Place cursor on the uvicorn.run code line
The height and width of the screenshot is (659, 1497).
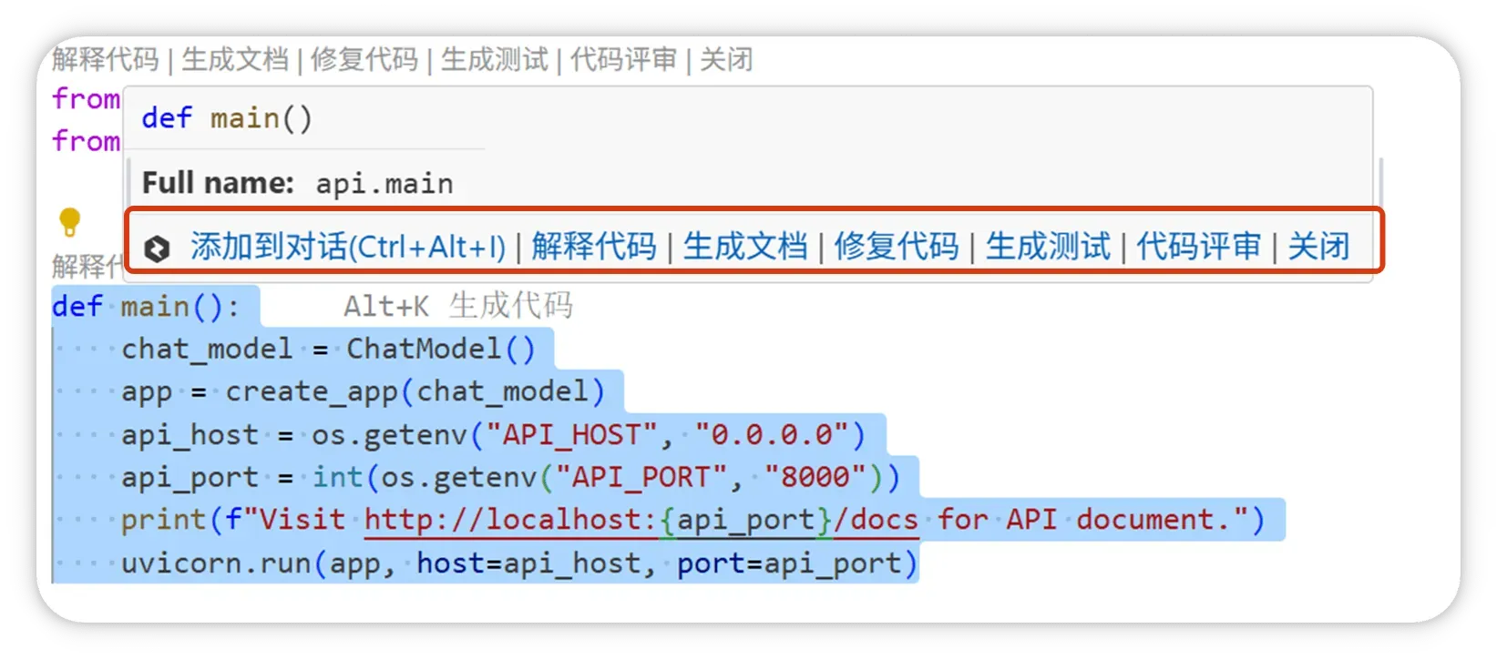point(518,563)
